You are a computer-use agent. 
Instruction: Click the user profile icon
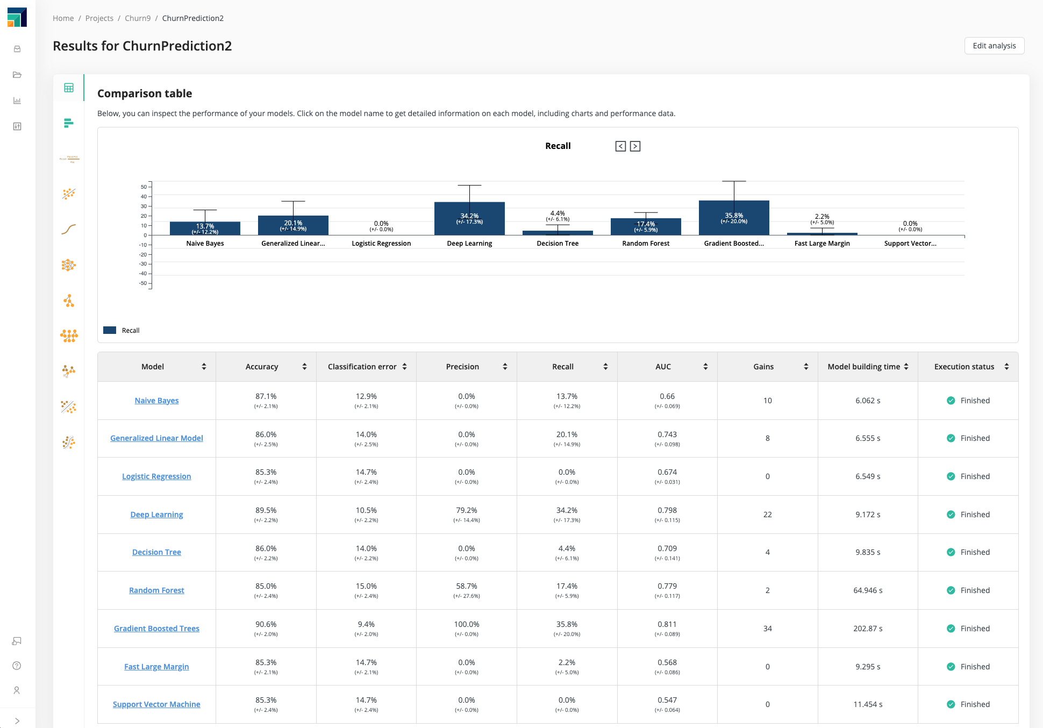tap(17, 690)
